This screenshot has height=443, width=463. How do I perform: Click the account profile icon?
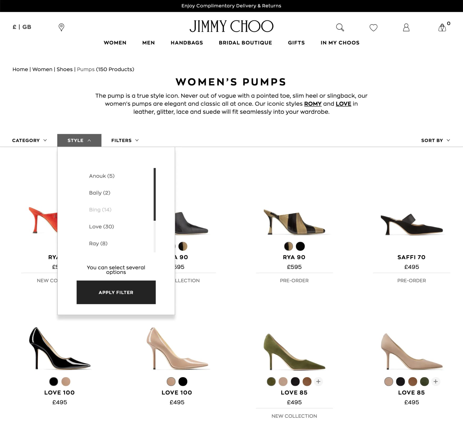coord(406,27)
